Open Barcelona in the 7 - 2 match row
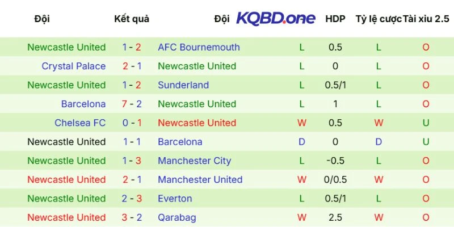The image size is (454, 227). [83, 104]
